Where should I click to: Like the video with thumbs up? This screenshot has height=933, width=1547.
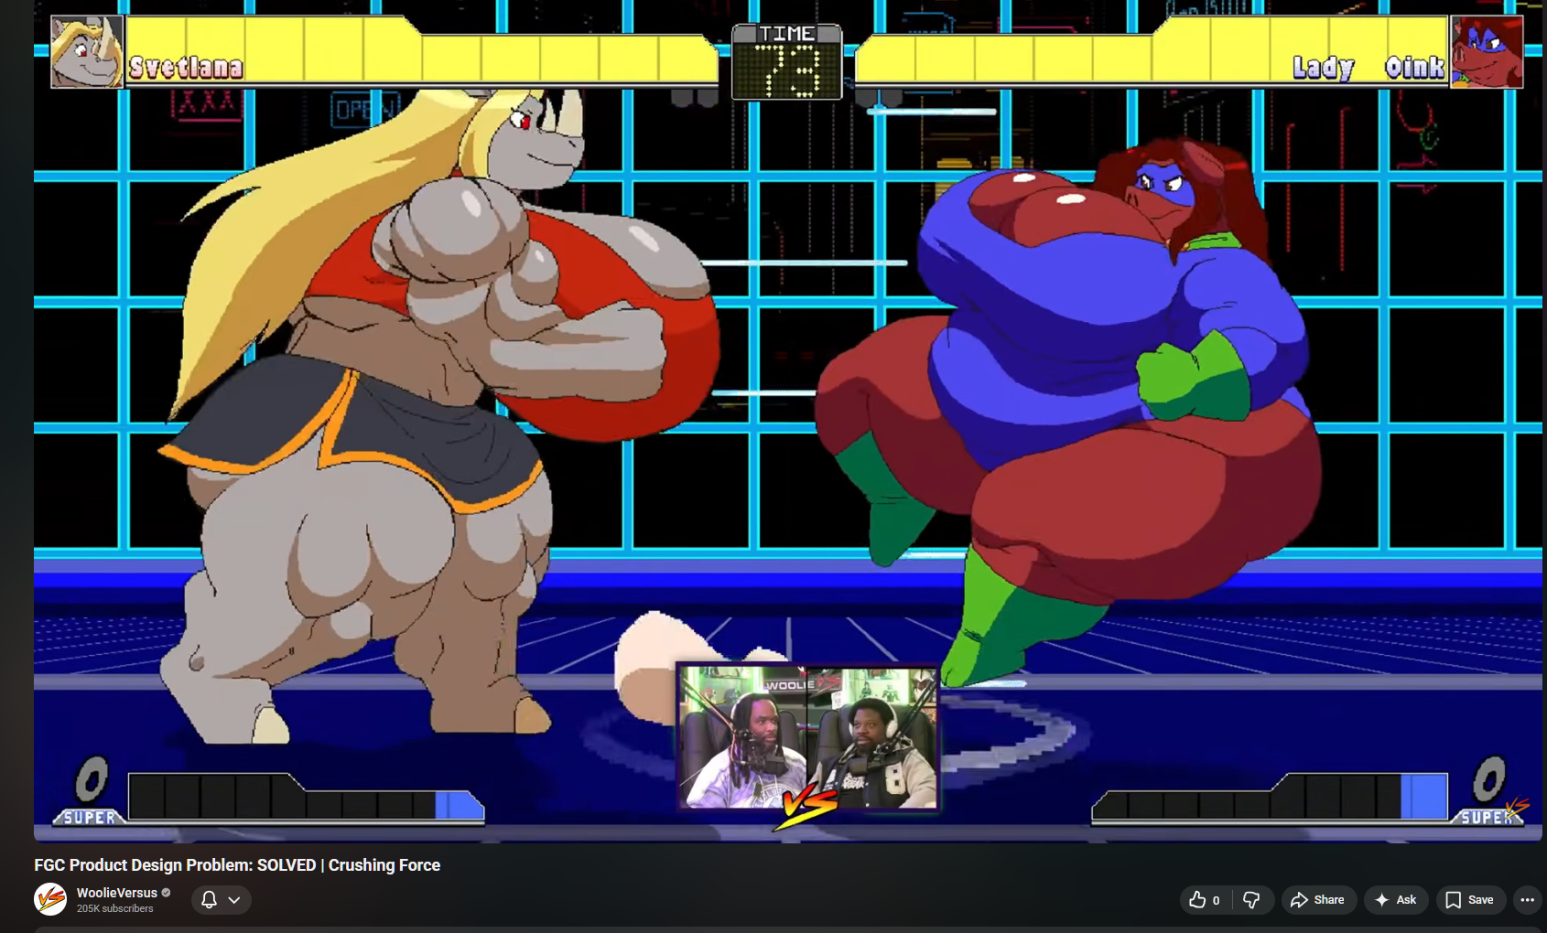(x=1197, y=900)
